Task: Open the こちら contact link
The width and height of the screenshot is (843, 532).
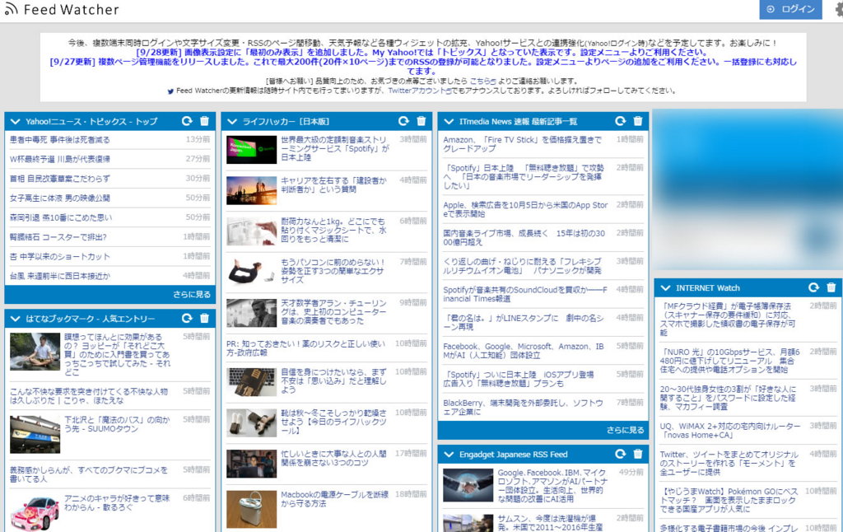Action: 482,82
